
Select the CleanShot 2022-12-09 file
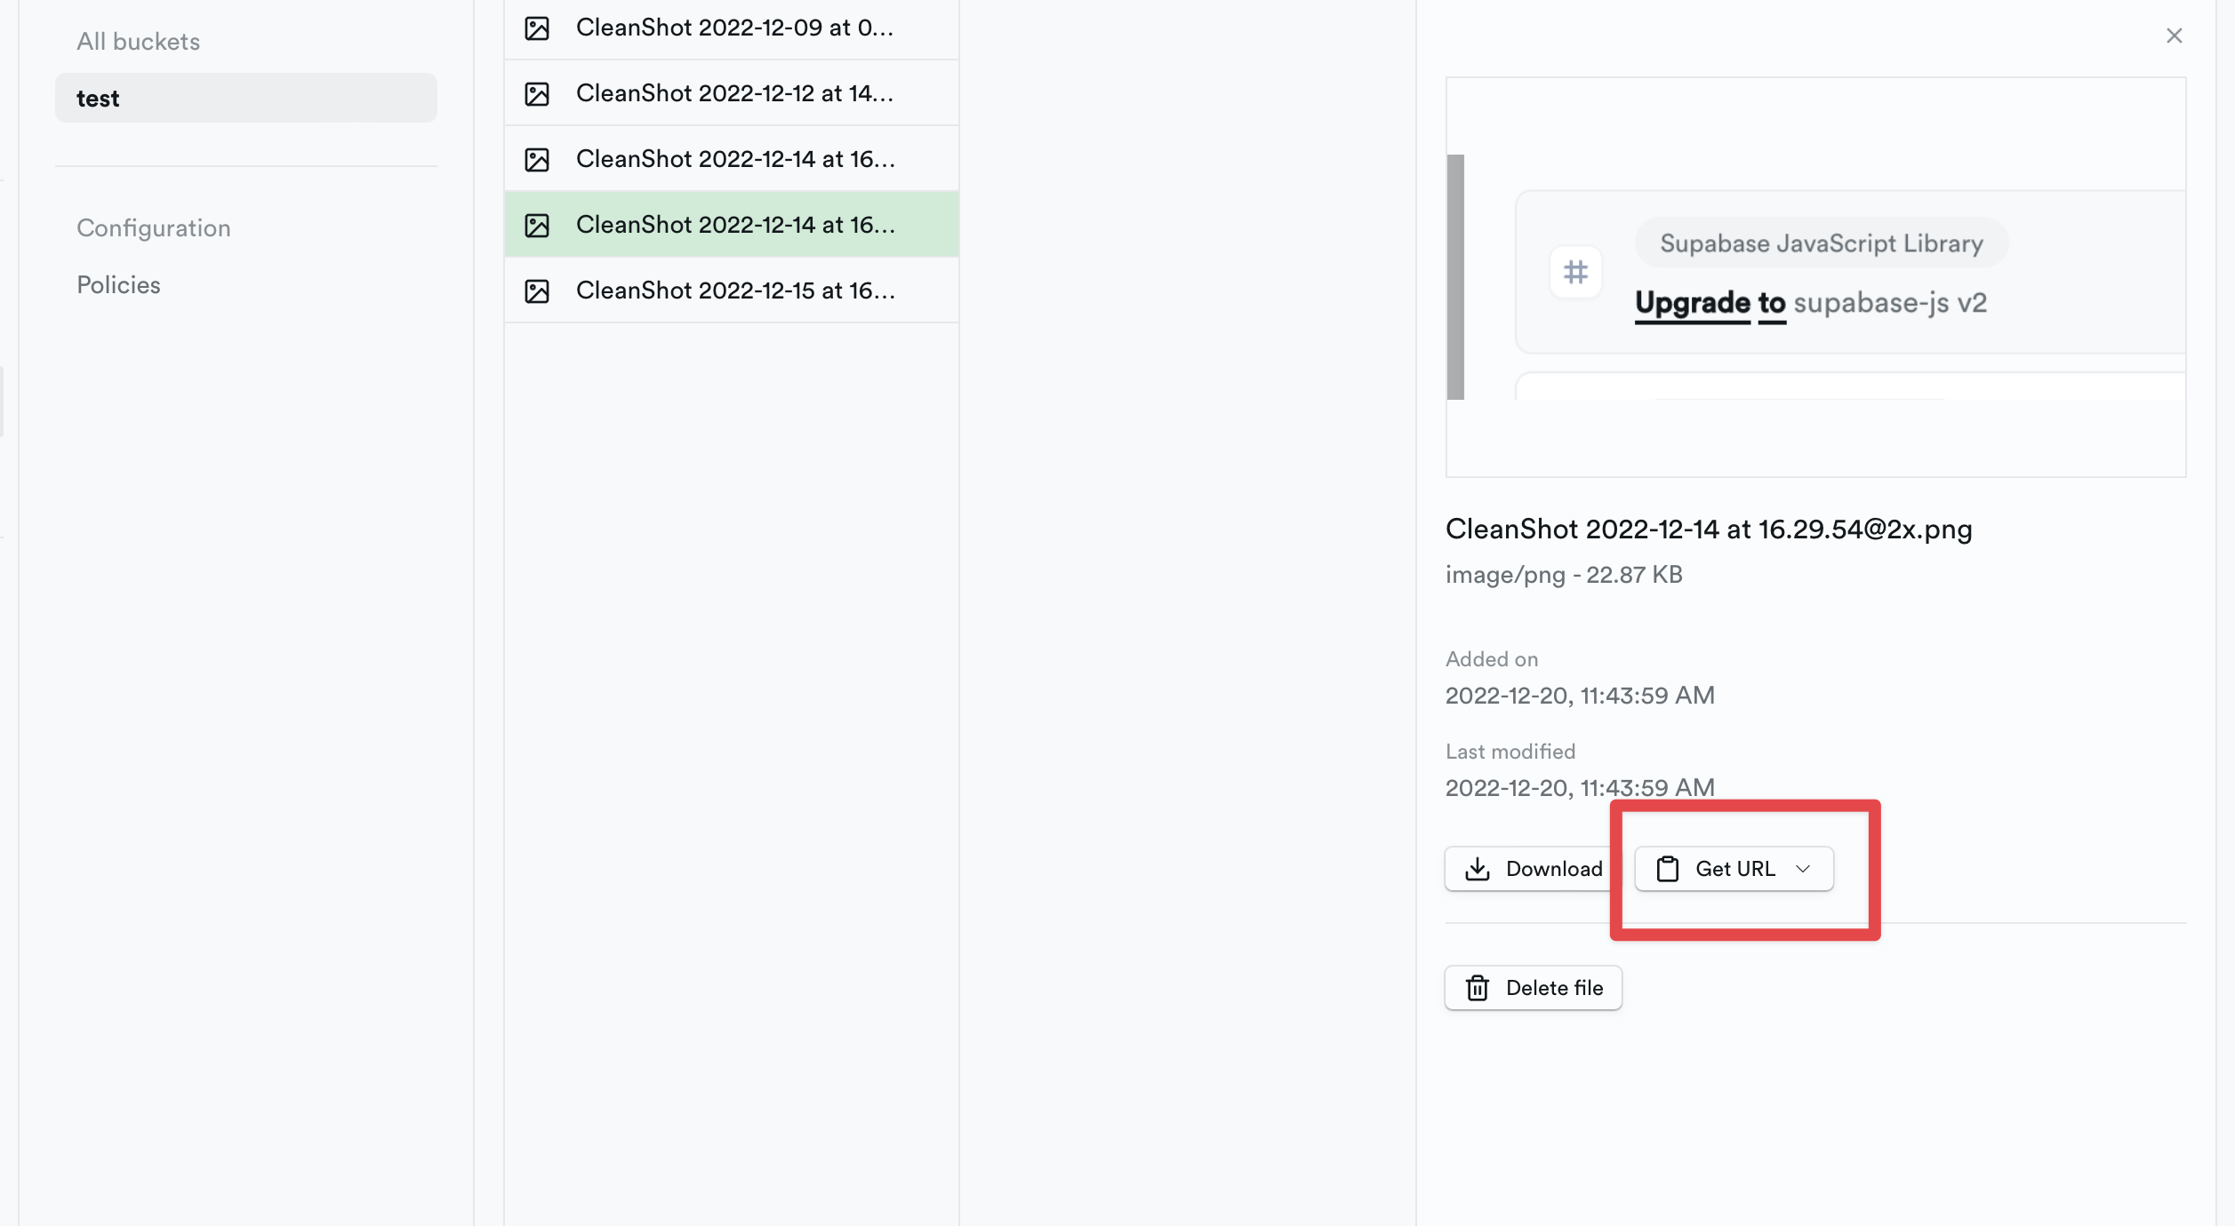click(736, 28)
